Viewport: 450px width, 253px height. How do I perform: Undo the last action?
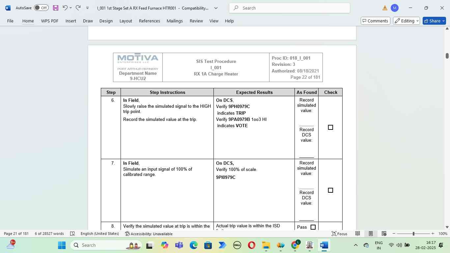tap(65, 8)
